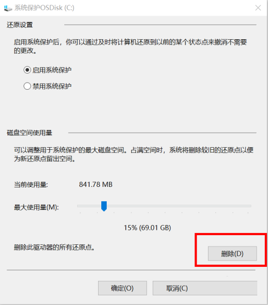Select the 禁用系统保护 radio button
The width and height of the screenshot is (268, 305).
(x=27, y=86)
